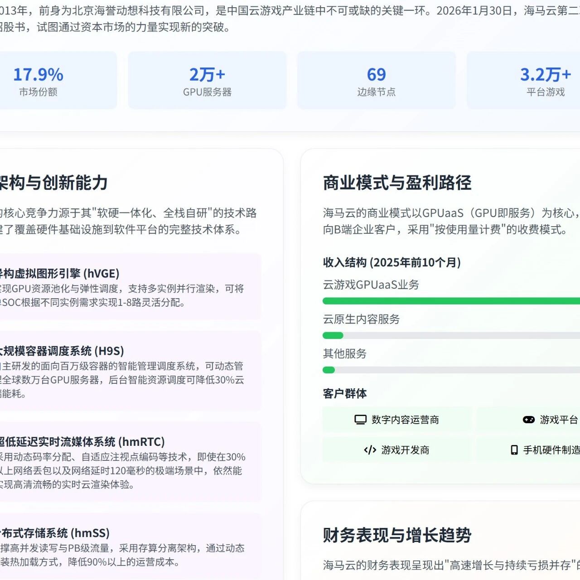Click the hmSS description mentioning 降低90%以上
The width and height of the screenshot is (580, 580).
click(122, 555)
